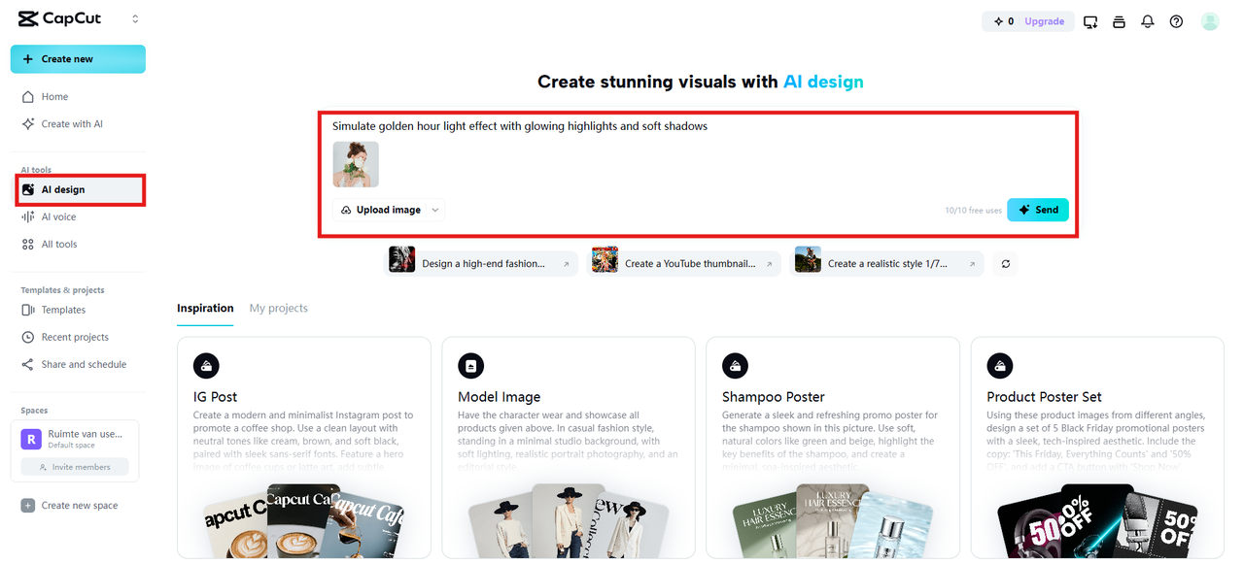The width and height of the screenshot is (1244, 564).
Task: Click the Invite members button
Action: (75, 467)
